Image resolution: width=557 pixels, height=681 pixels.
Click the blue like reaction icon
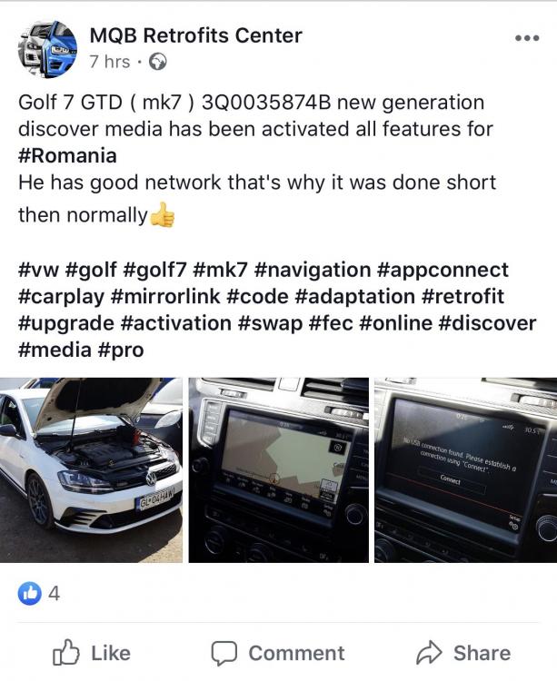pyautogui.click(x=30, y=593)
